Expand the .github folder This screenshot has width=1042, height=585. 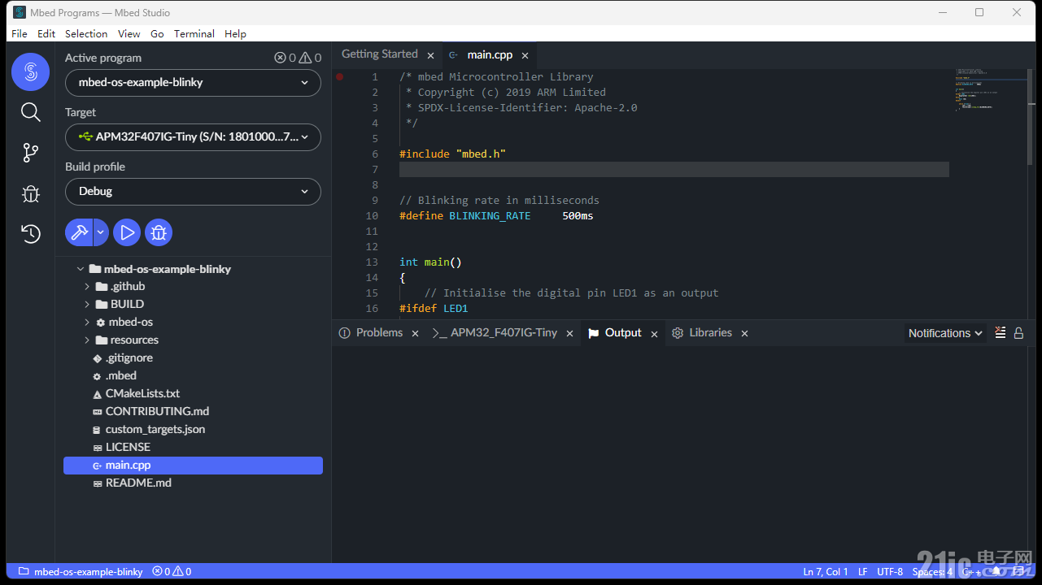tap(87, 286)
